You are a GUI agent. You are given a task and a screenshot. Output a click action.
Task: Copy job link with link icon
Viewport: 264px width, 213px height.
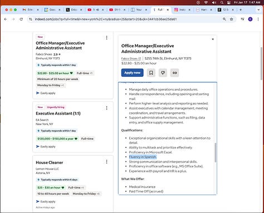(174, 73)
